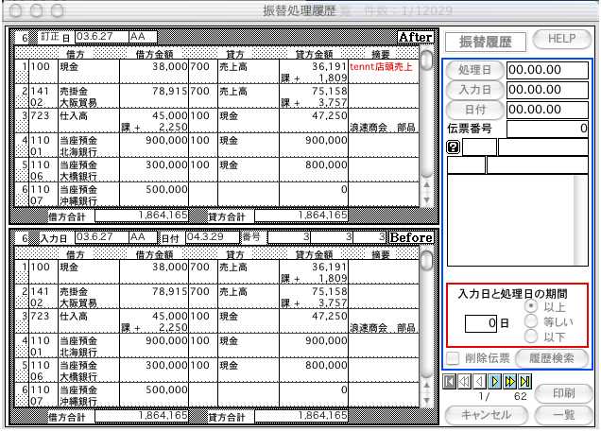Select the 等しい radio button
This screenshot has width=601, height=432.
[x=530, y=321]
